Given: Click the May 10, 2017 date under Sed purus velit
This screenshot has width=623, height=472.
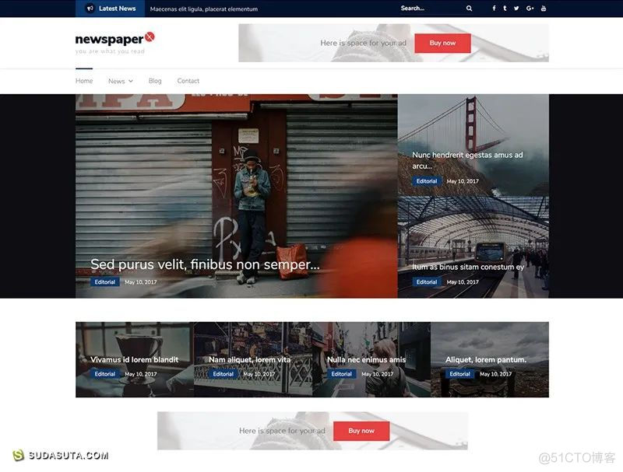Looking at the screenshot, I should point(141,282).
